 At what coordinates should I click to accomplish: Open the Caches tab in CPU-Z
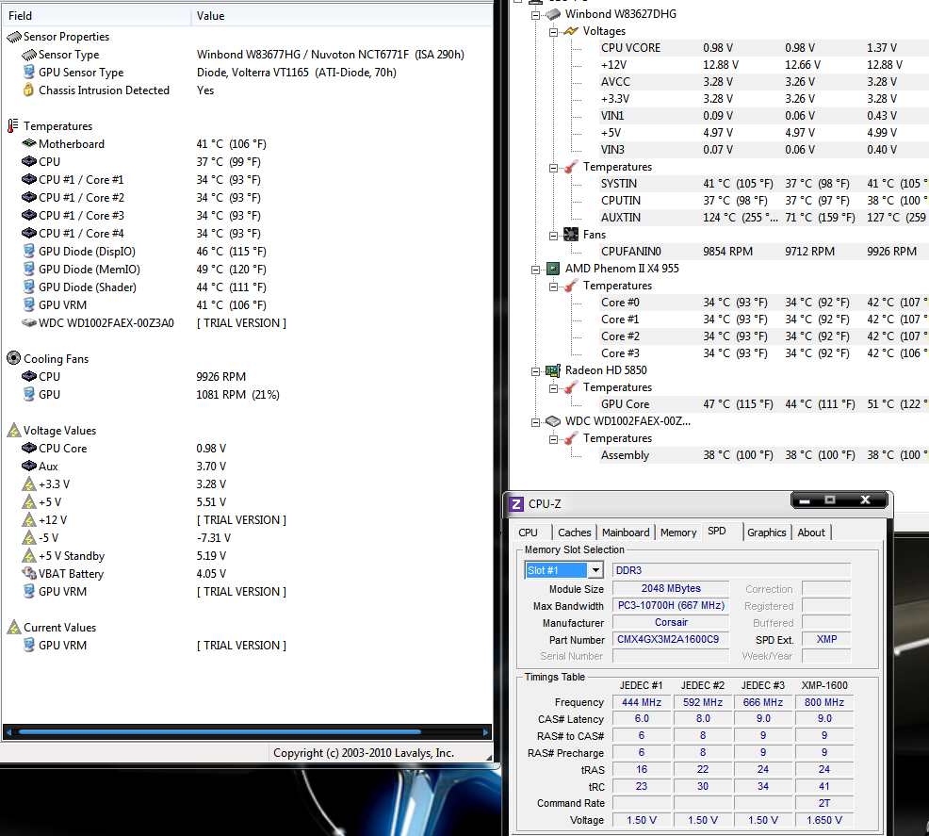pos(574,533)
